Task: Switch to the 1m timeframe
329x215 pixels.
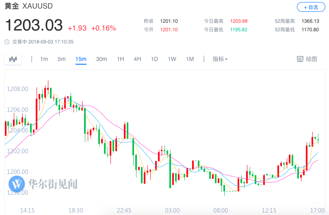Action: (44, 59)
